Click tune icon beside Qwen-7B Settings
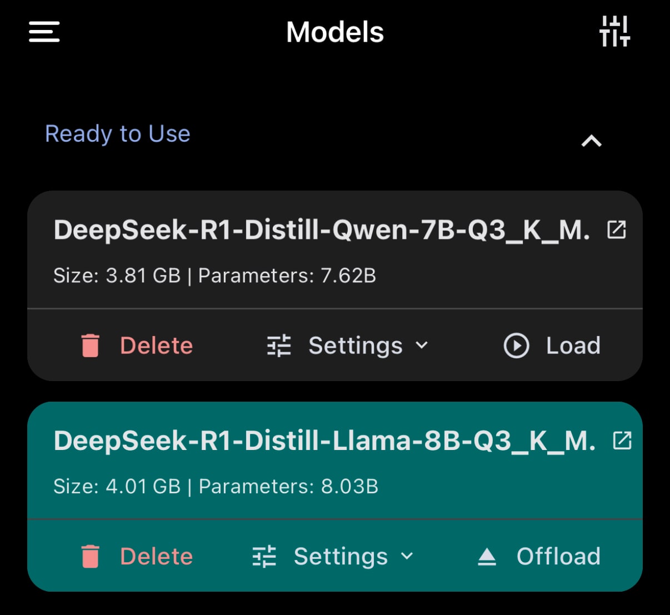Screen dimensions: 670x615 click(279, 346)
